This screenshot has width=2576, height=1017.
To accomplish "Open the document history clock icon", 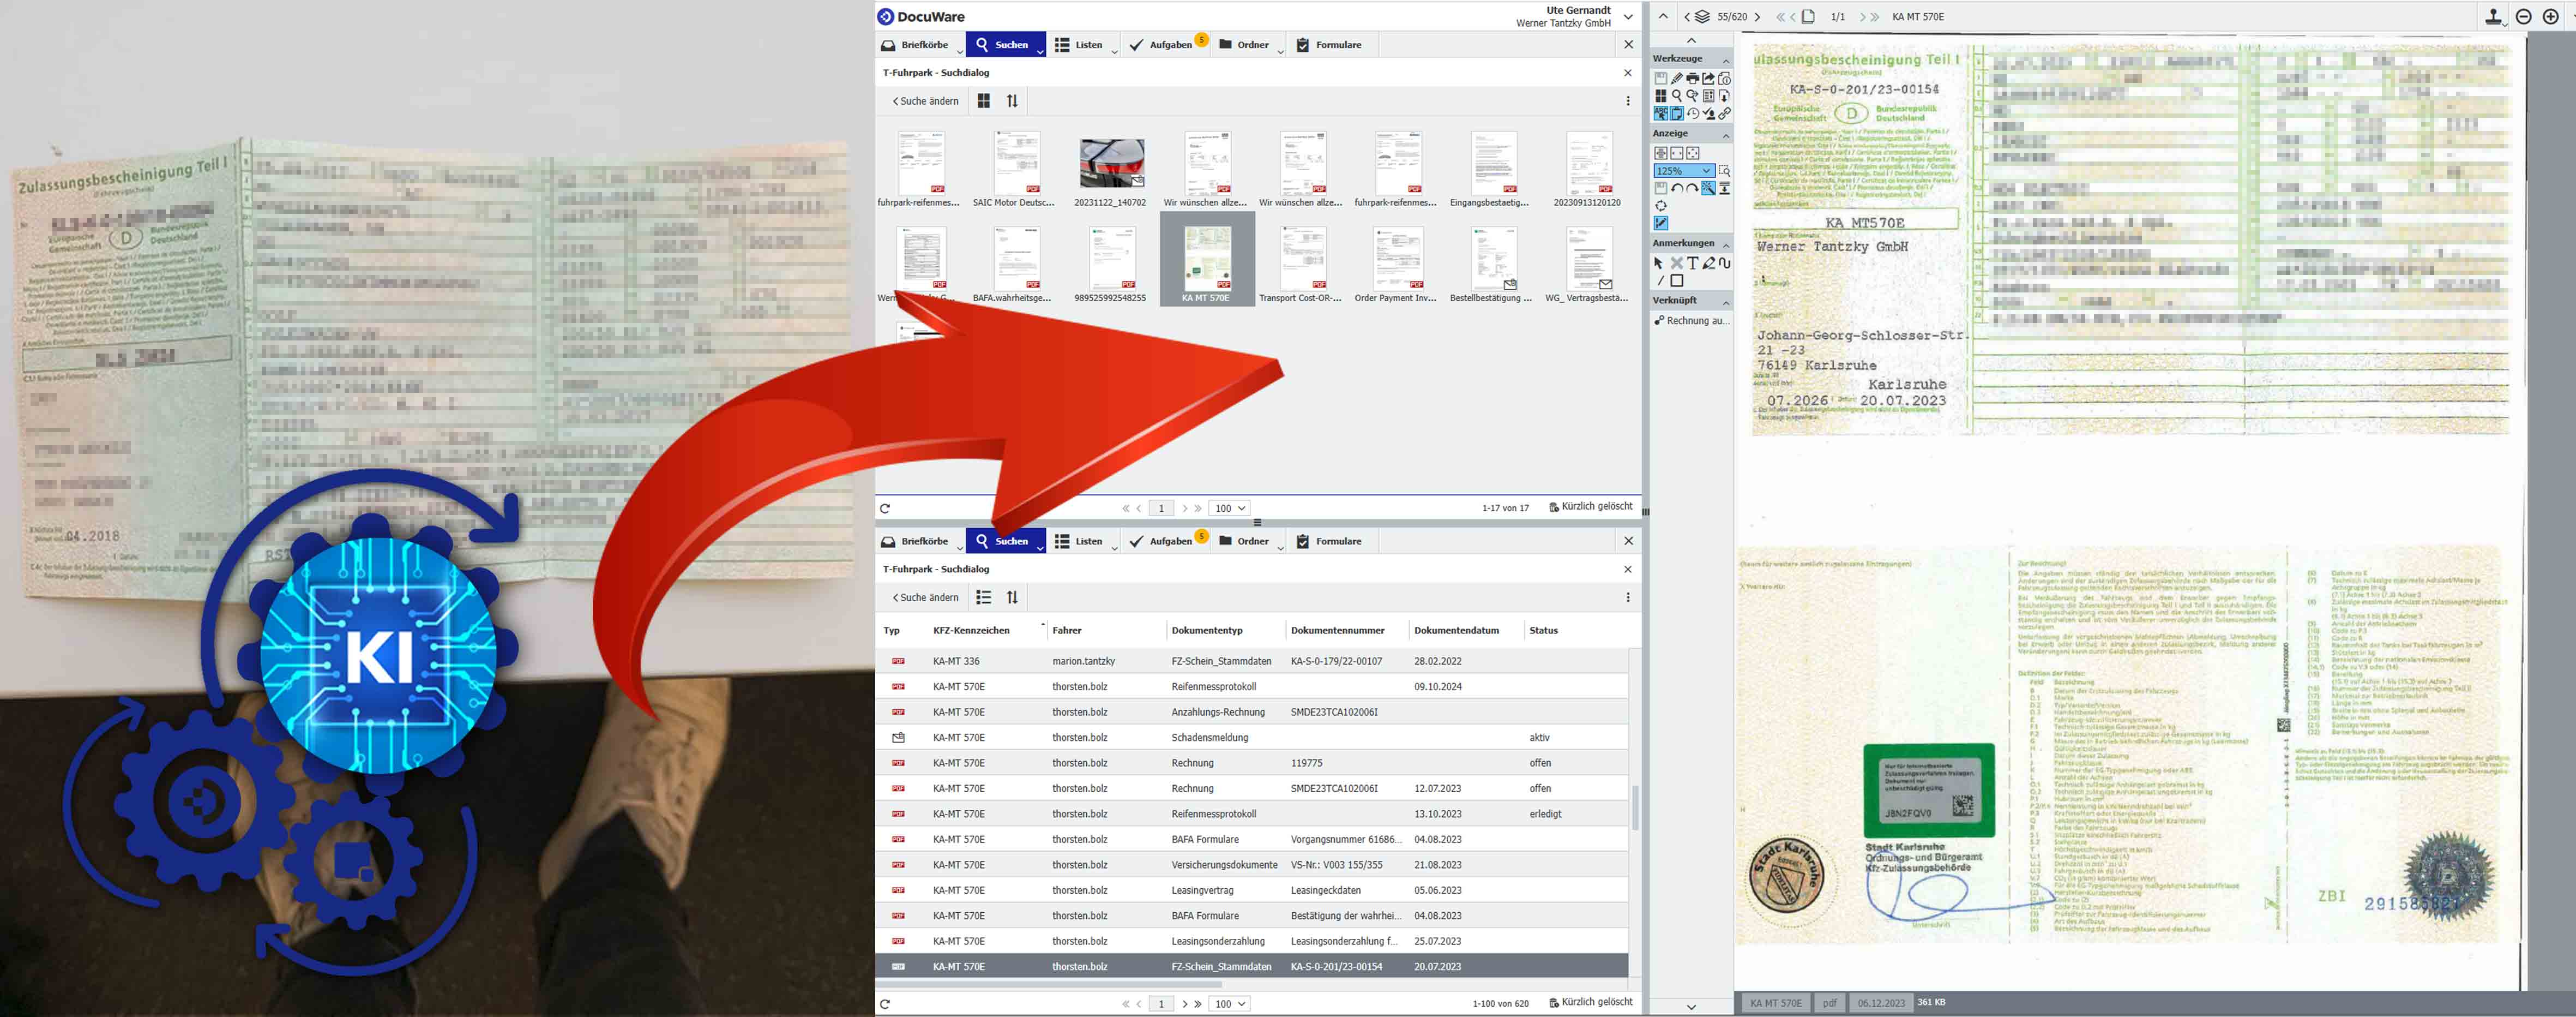I will (x=1693, y=113).
